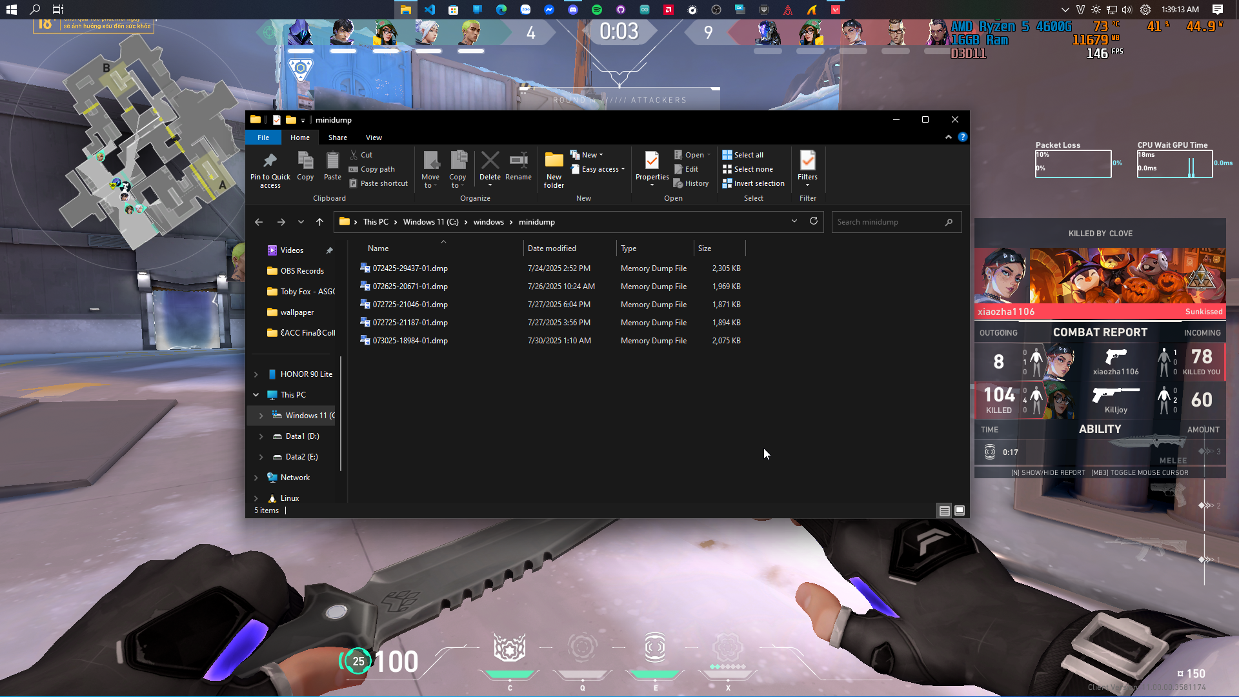Open the New item dropdown
This screenshot has width=1239, height=697.
[587, 155]
